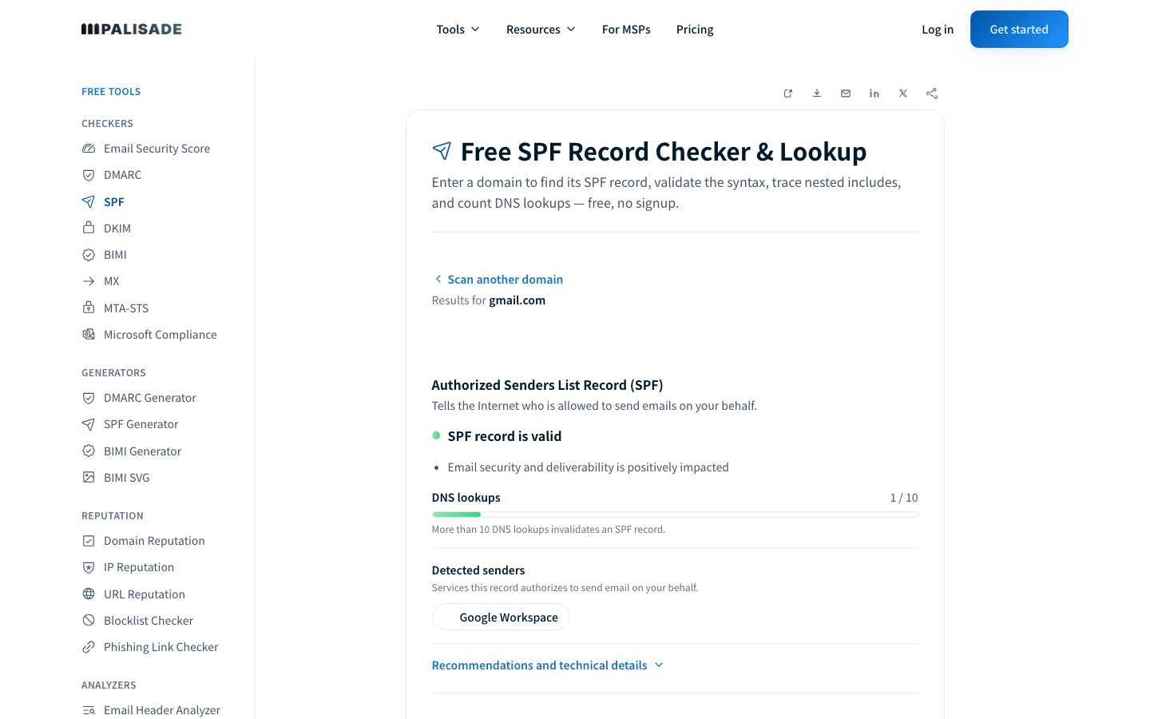This screenshot has height=719, width=1150.
Task: Open BIMI SVG tool link
Action: pyautogui.click(x=127, y=478)
